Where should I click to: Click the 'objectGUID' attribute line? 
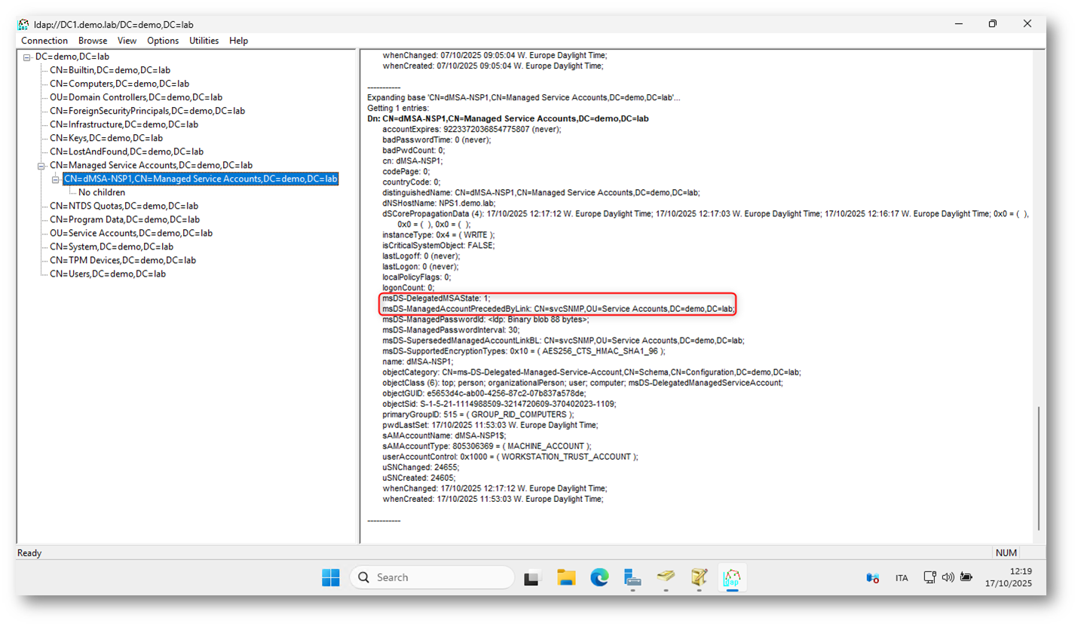pos(484,393)
